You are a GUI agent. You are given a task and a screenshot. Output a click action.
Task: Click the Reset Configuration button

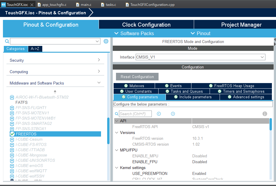point(137,77)
